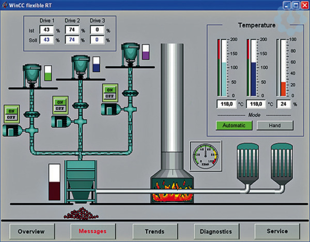Open the Messages screen

coord(93,231)
